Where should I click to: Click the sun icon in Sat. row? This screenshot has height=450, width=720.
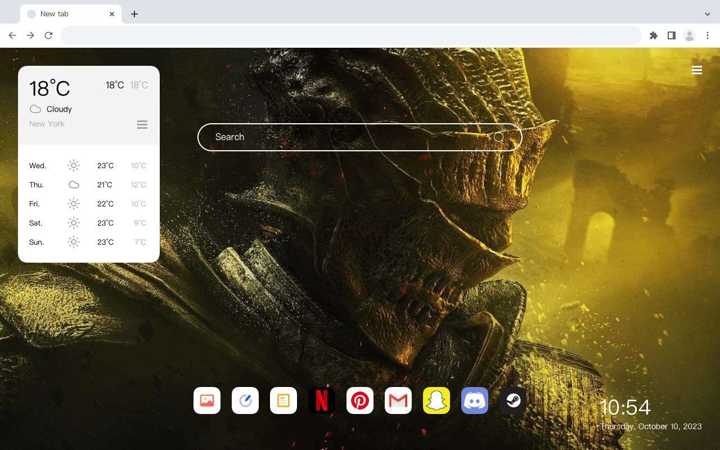point(74,223)
